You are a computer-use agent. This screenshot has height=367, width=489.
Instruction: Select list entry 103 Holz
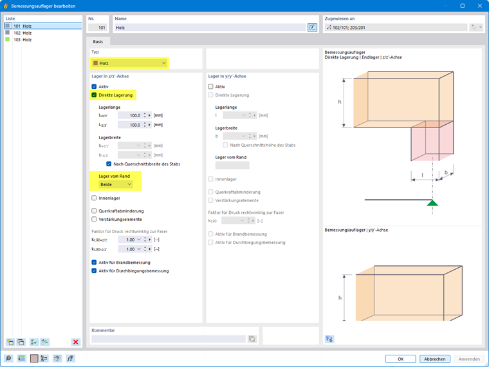43,40
